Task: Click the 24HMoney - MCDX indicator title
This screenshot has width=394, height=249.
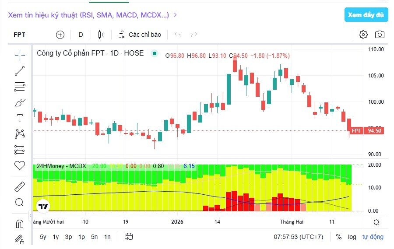Action: pos(61,166)
